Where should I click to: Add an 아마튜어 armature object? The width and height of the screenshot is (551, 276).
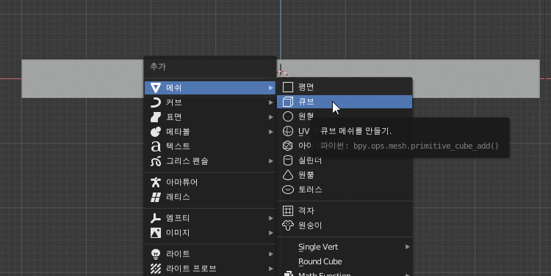210,182
